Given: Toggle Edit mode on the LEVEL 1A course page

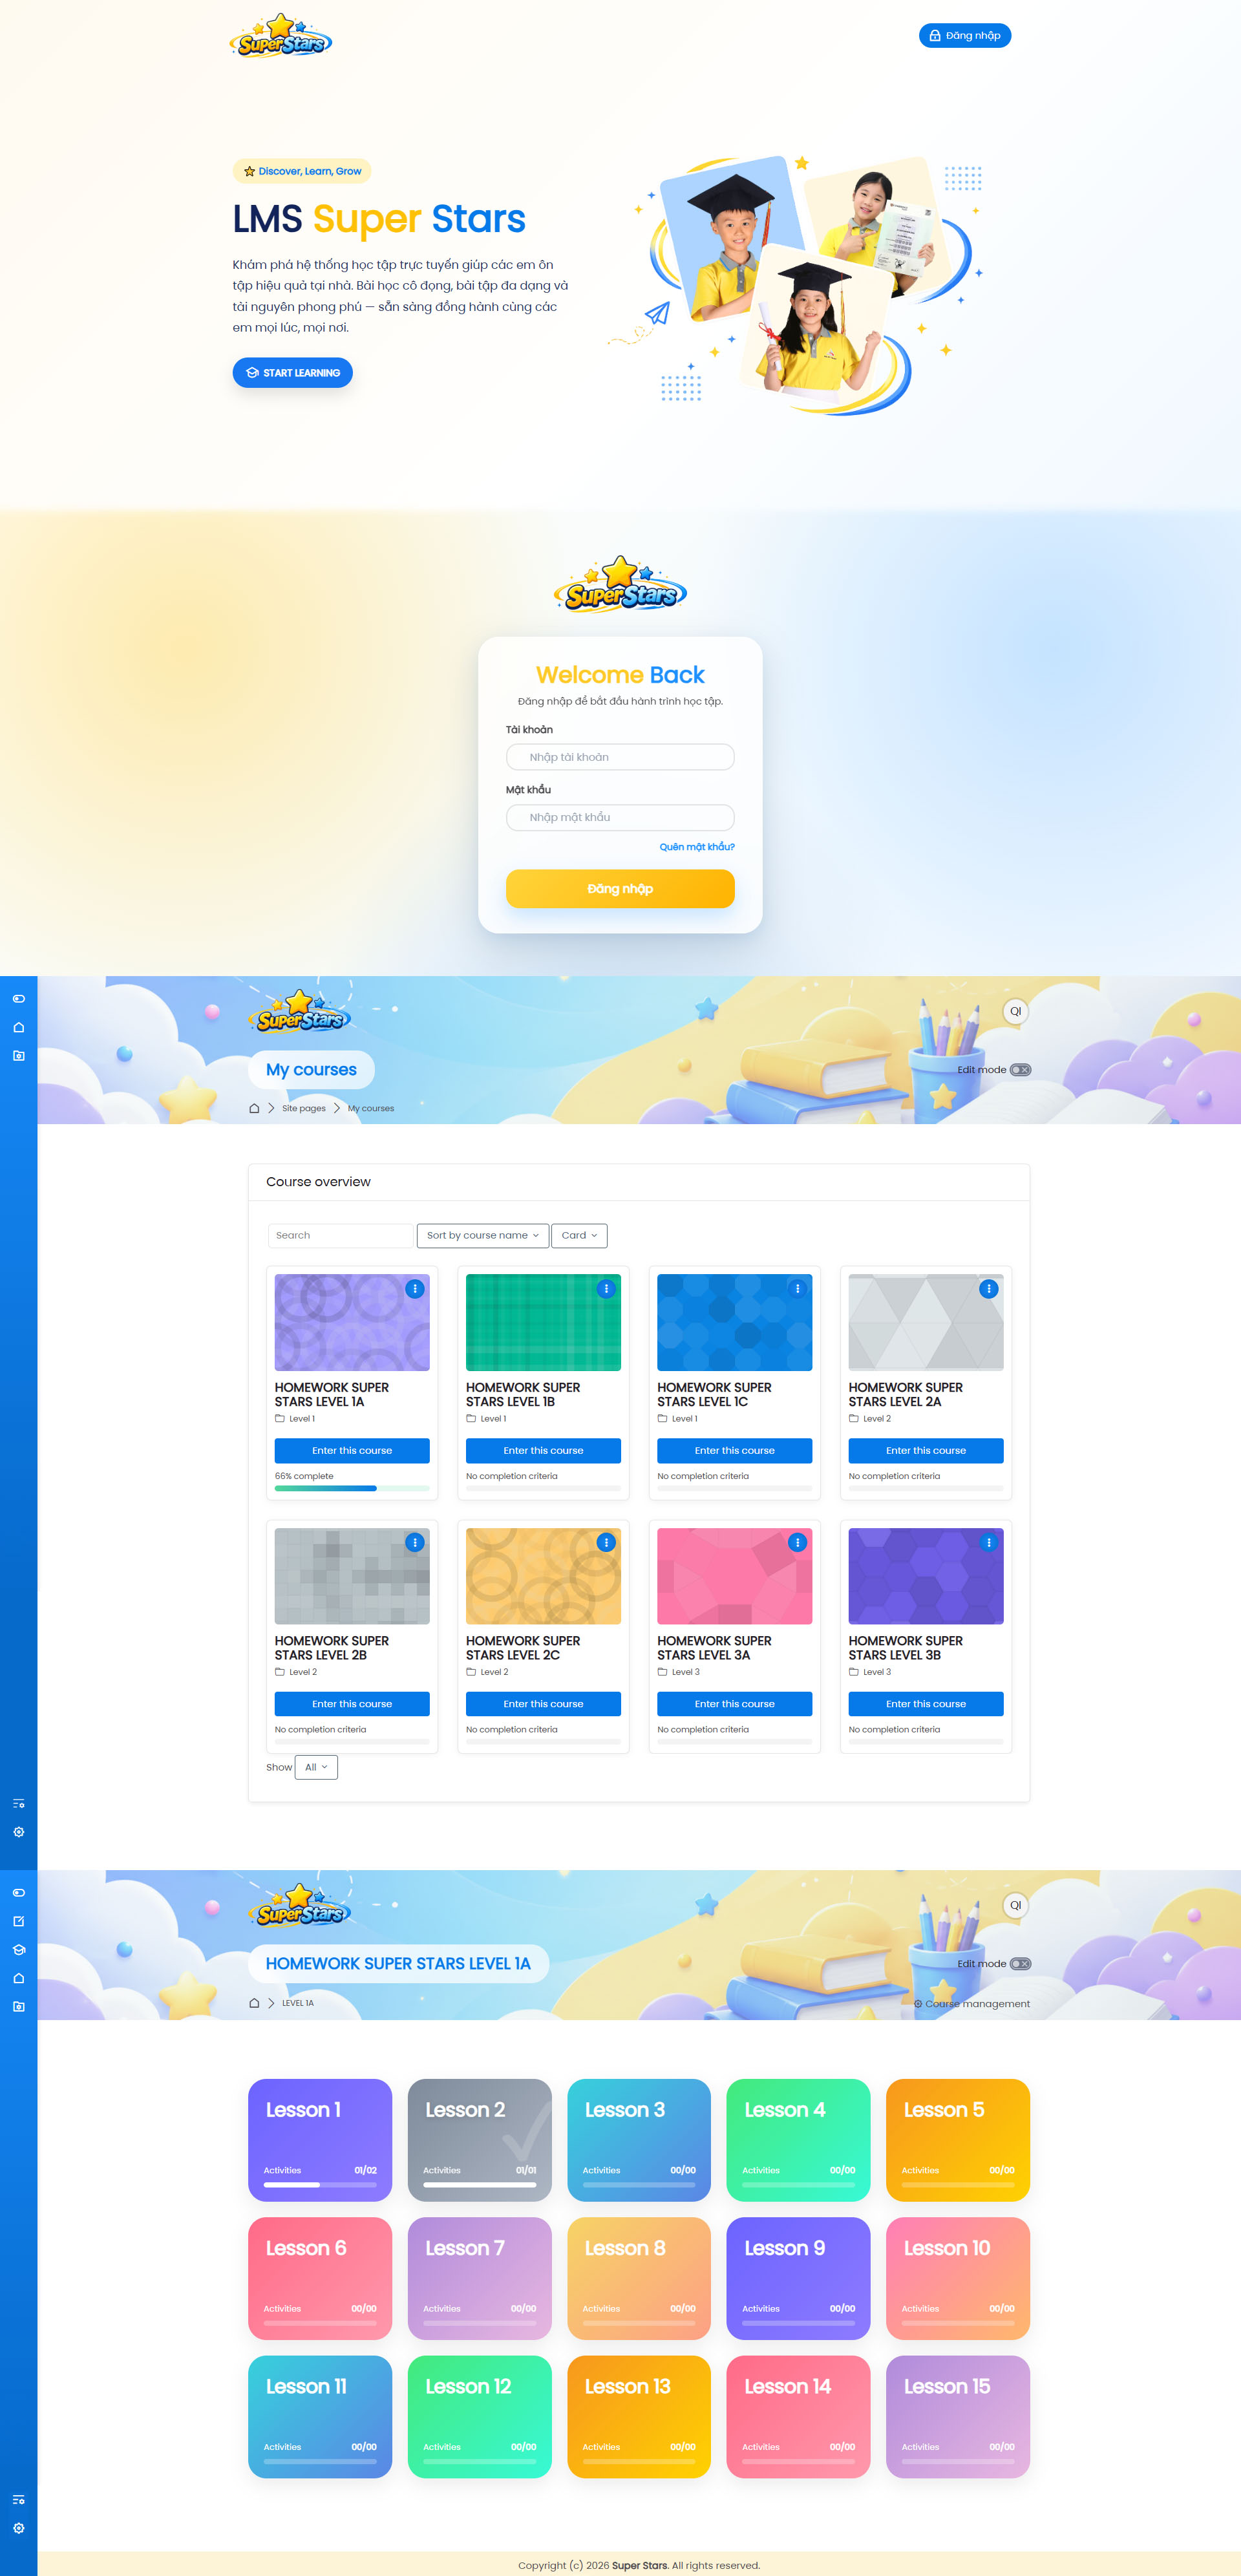Looking at the screenshot, I should [x=1020, y=1963].
